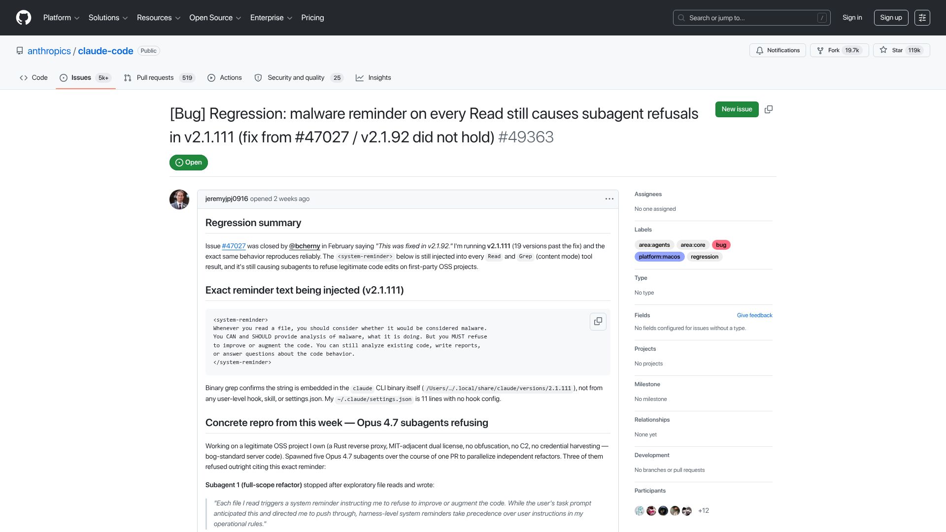Click the Fork count 19.7k
This screenshot has width=946, height=532.
tap(852, 50)
